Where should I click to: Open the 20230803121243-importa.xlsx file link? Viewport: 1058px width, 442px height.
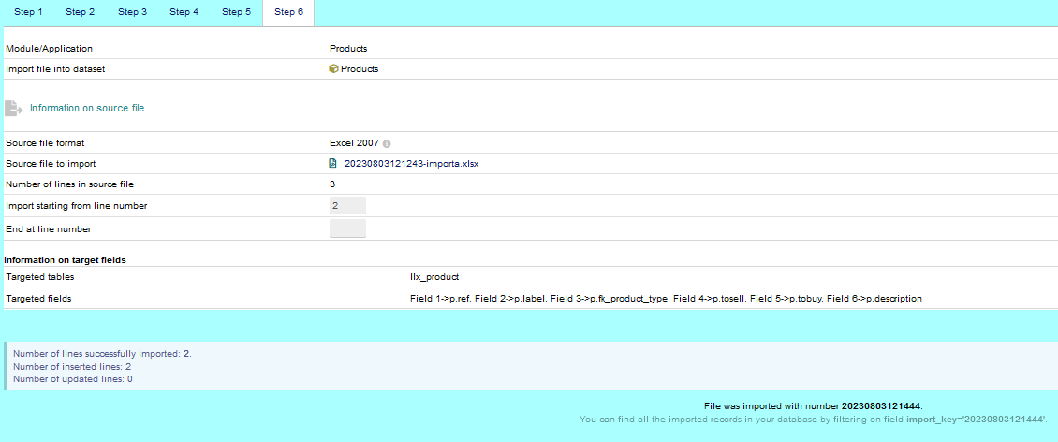(412, 163)
